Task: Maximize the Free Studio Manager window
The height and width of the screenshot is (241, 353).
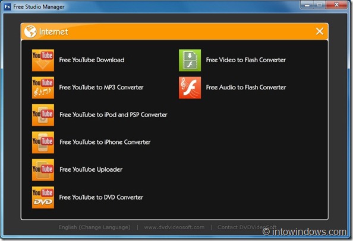Action: tap(320, 5)
